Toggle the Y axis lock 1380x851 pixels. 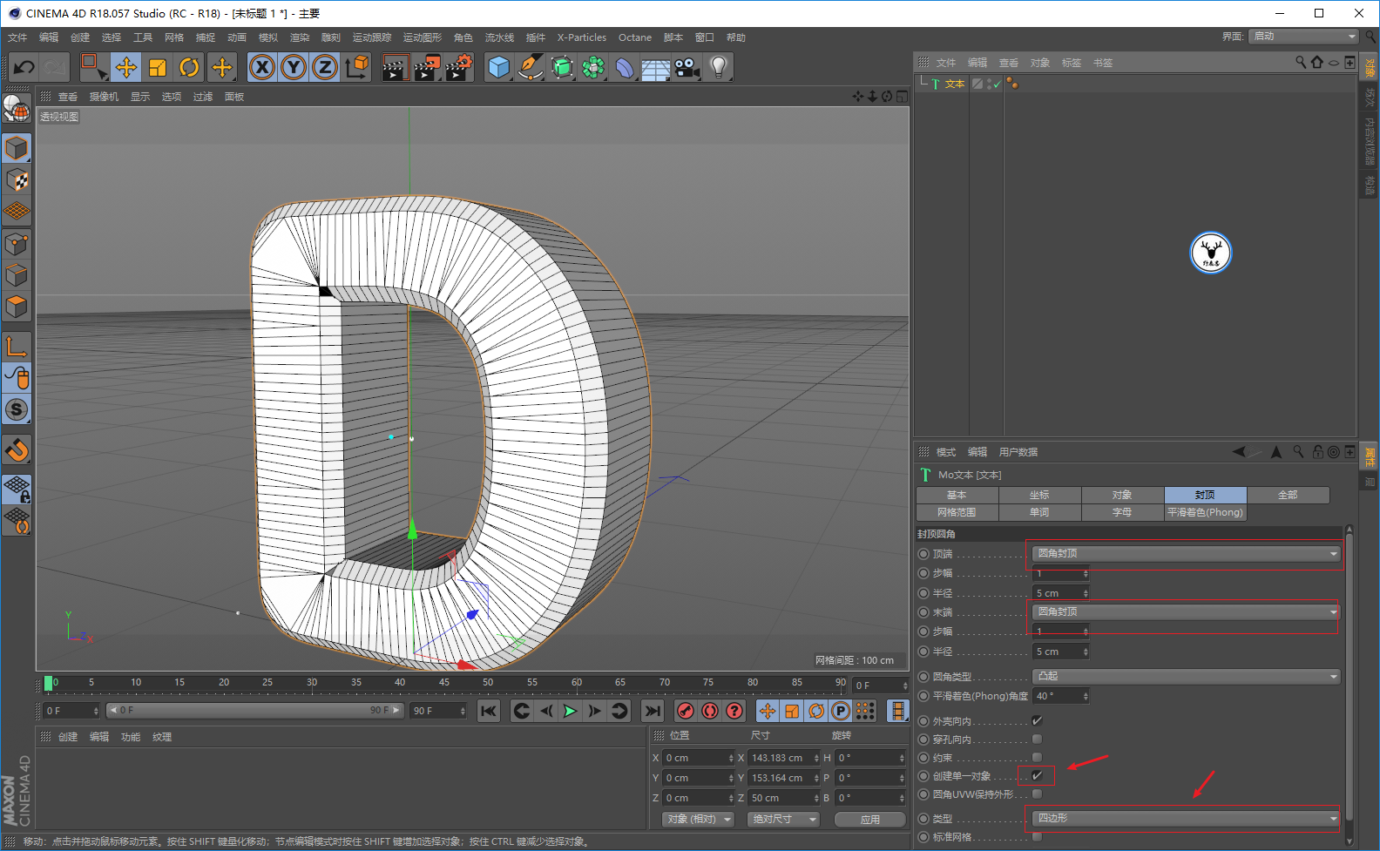point(294,67)
